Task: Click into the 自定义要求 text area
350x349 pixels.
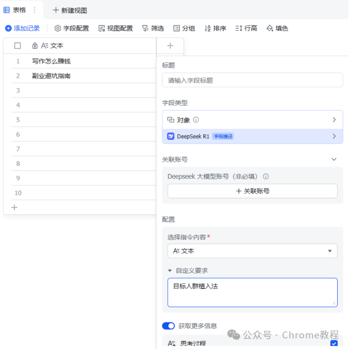Action: 252,292
